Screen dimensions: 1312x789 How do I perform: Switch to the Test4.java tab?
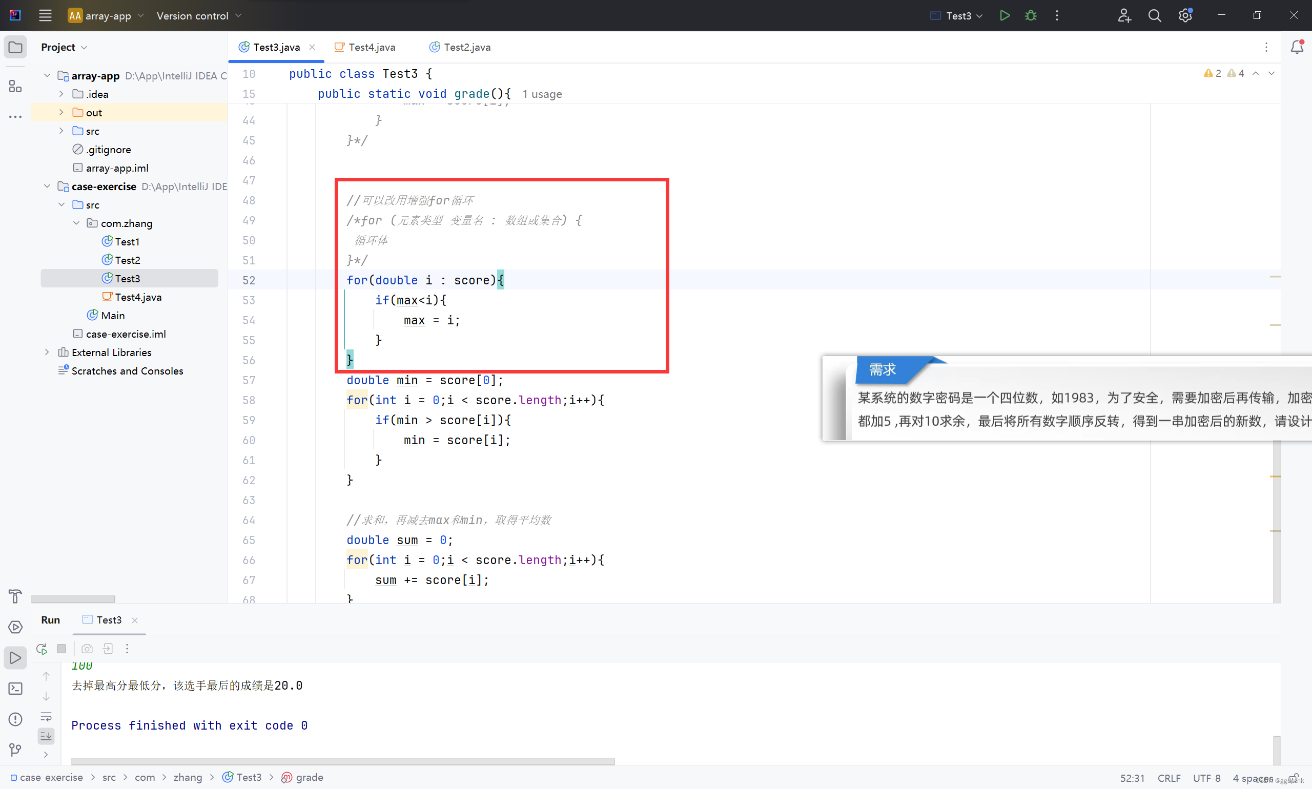tap(370, 47)
